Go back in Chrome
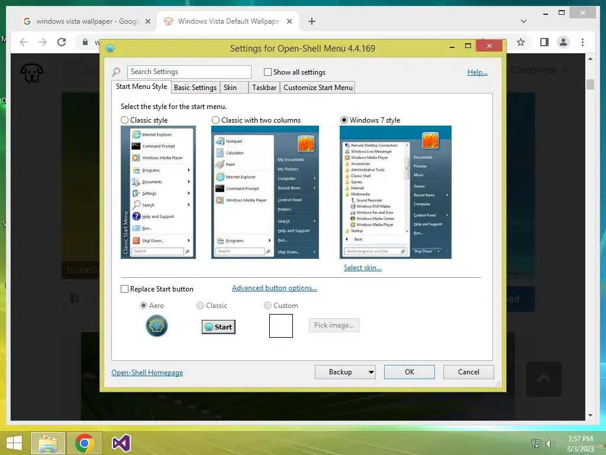 [24, 42]
